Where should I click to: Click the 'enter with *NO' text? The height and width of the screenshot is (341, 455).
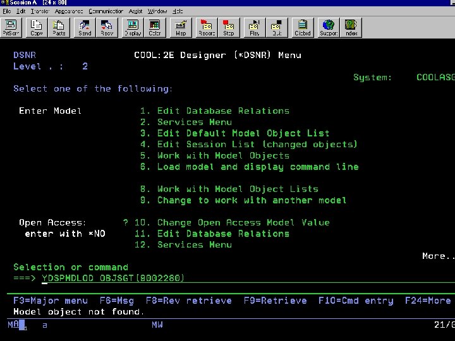tap(65, 234)
